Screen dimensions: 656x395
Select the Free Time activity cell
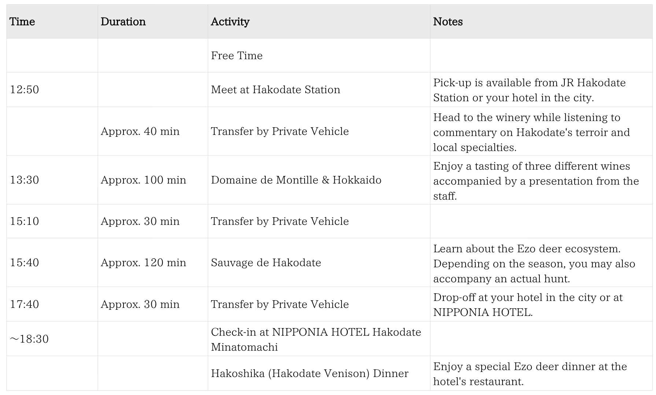point(237,56)
